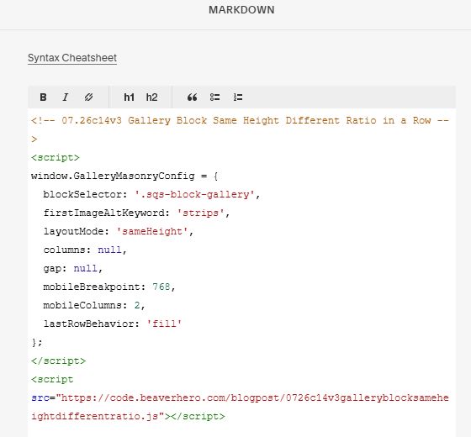Image resolution: width=471 pixels, height=437 pixels.
Task: Apply bold formatting with B icon
Action: (43, 97)
